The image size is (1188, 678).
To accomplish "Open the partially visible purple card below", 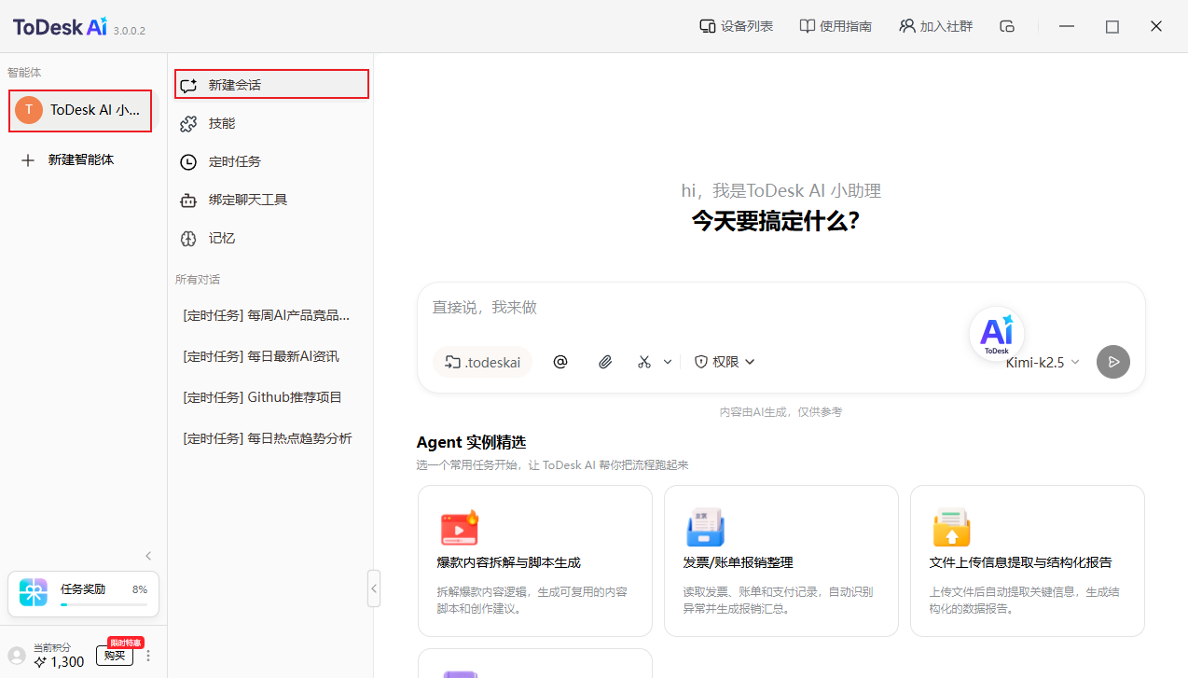I will (535, 663).
